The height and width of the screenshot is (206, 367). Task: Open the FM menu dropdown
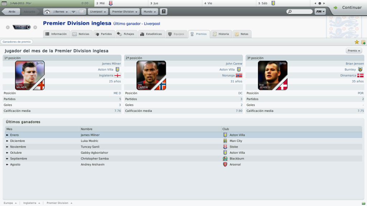[320, 11]
